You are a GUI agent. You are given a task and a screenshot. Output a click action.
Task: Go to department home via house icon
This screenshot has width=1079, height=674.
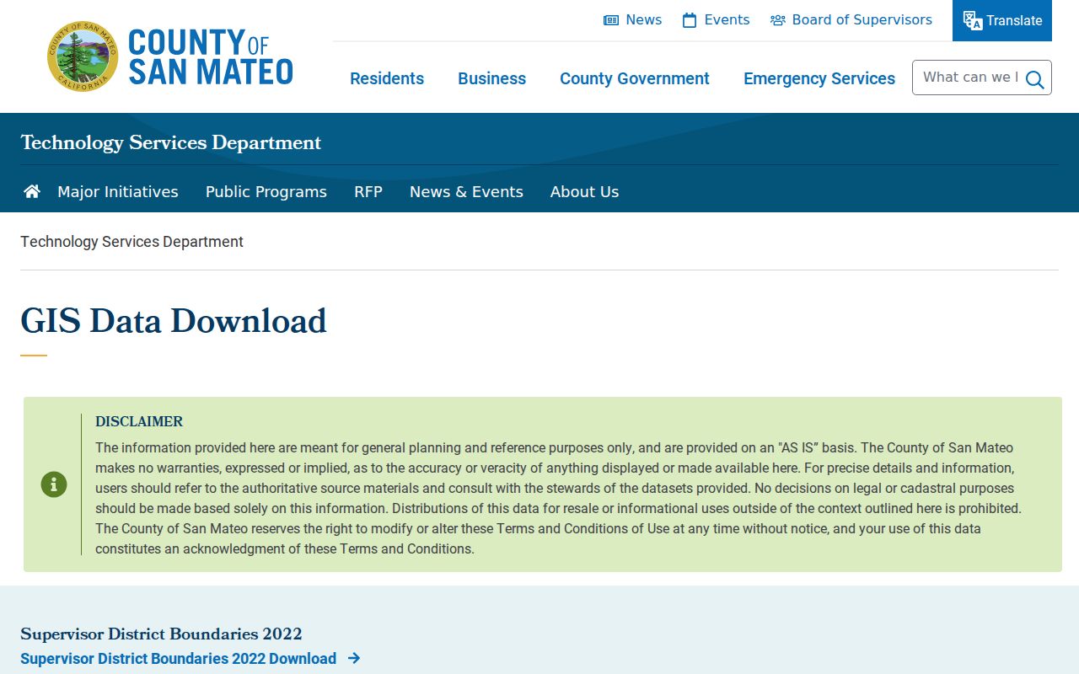[32, 191]
